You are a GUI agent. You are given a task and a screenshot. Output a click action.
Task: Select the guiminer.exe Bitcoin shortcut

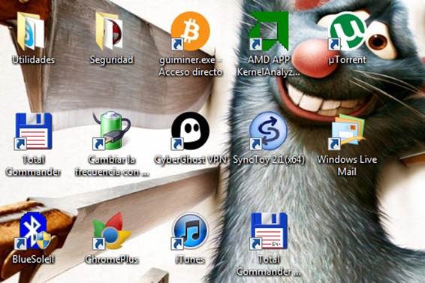click(190, 31)
